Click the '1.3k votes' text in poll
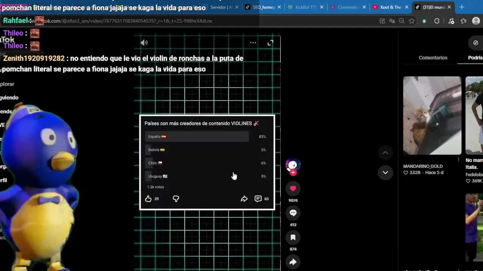 coord(155,187)
